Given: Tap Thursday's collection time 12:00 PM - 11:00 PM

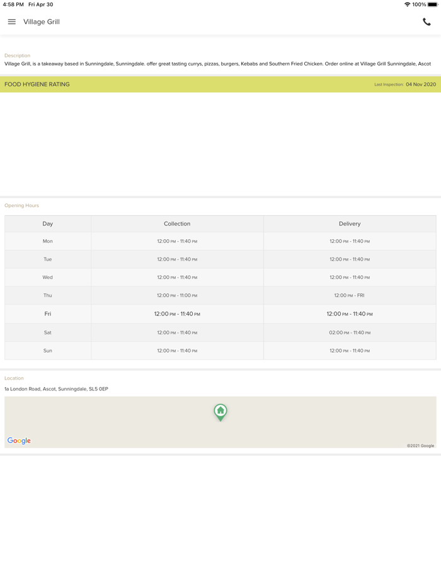Looking at the screenshot, I should tap(177, 295).
